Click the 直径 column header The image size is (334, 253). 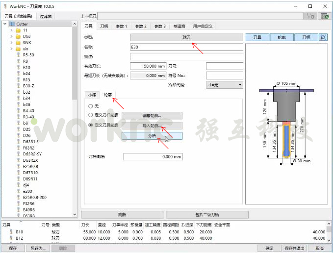[102, 225]
